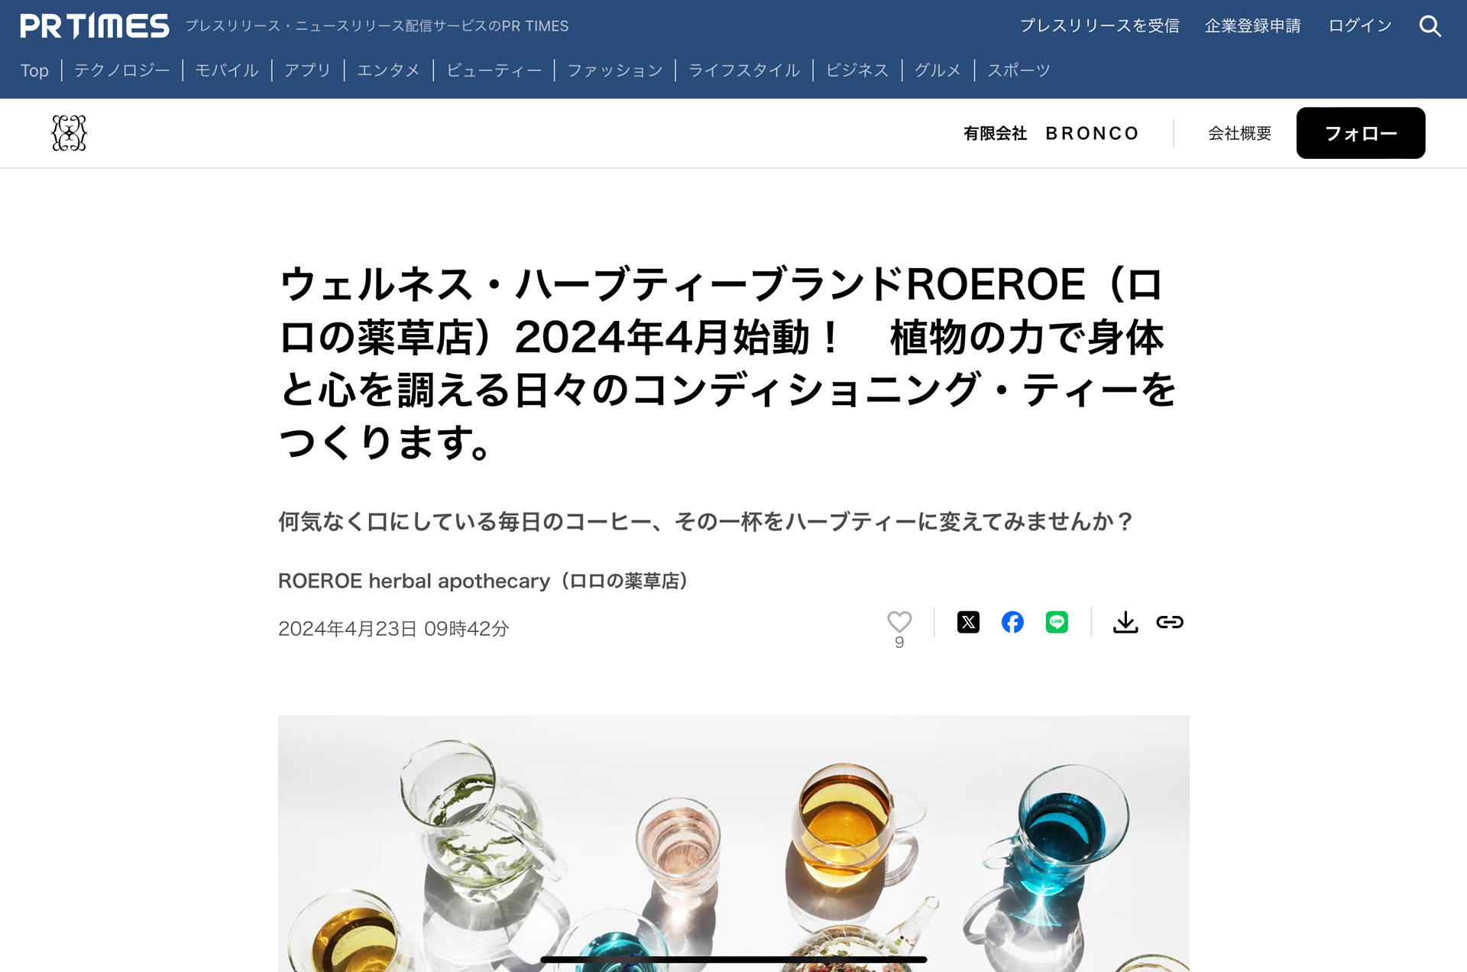Viewport: 1467px width, 972px height.
Task: Open the スポーツ category
Action: 1018,70
